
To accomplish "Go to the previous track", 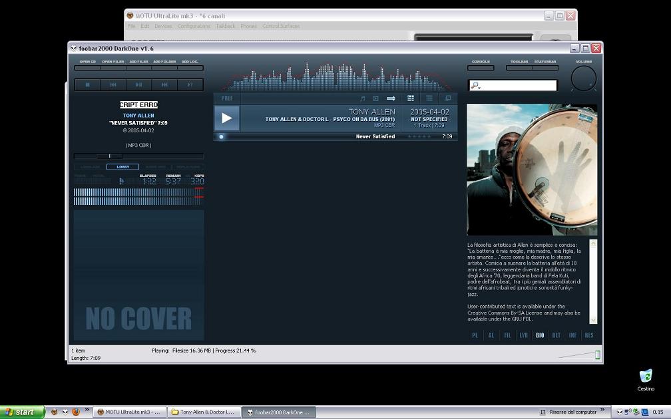I will click(113, 84).
